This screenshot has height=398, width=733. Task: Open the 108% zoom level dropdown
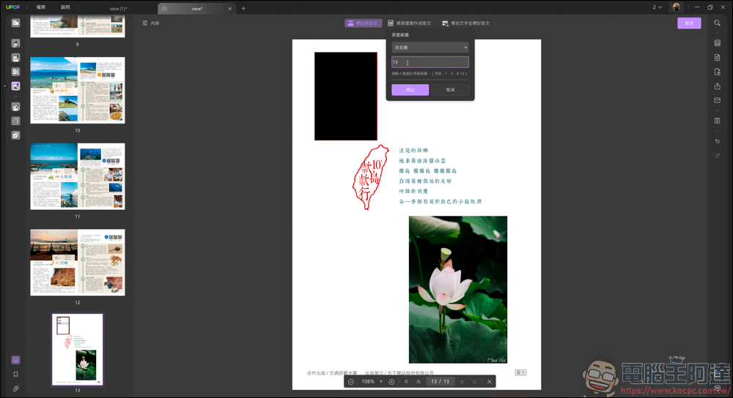tap(372, 382)
